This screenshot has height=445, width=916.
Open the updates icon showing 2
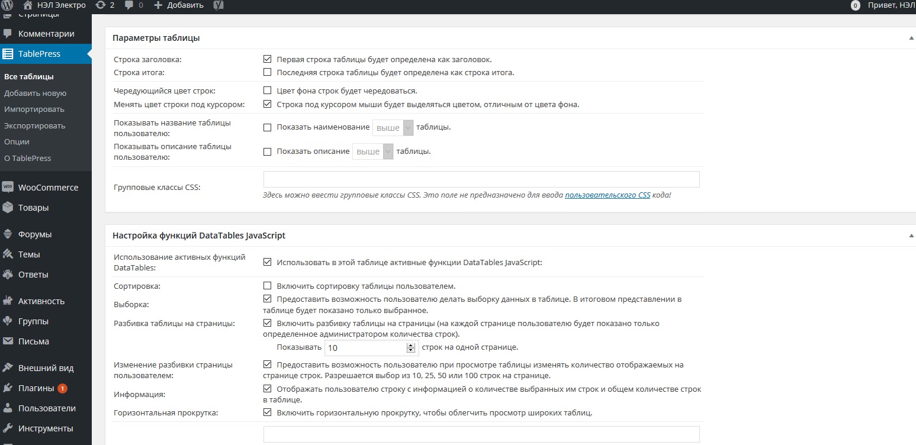pyautogui.click(x=100, y=5)
